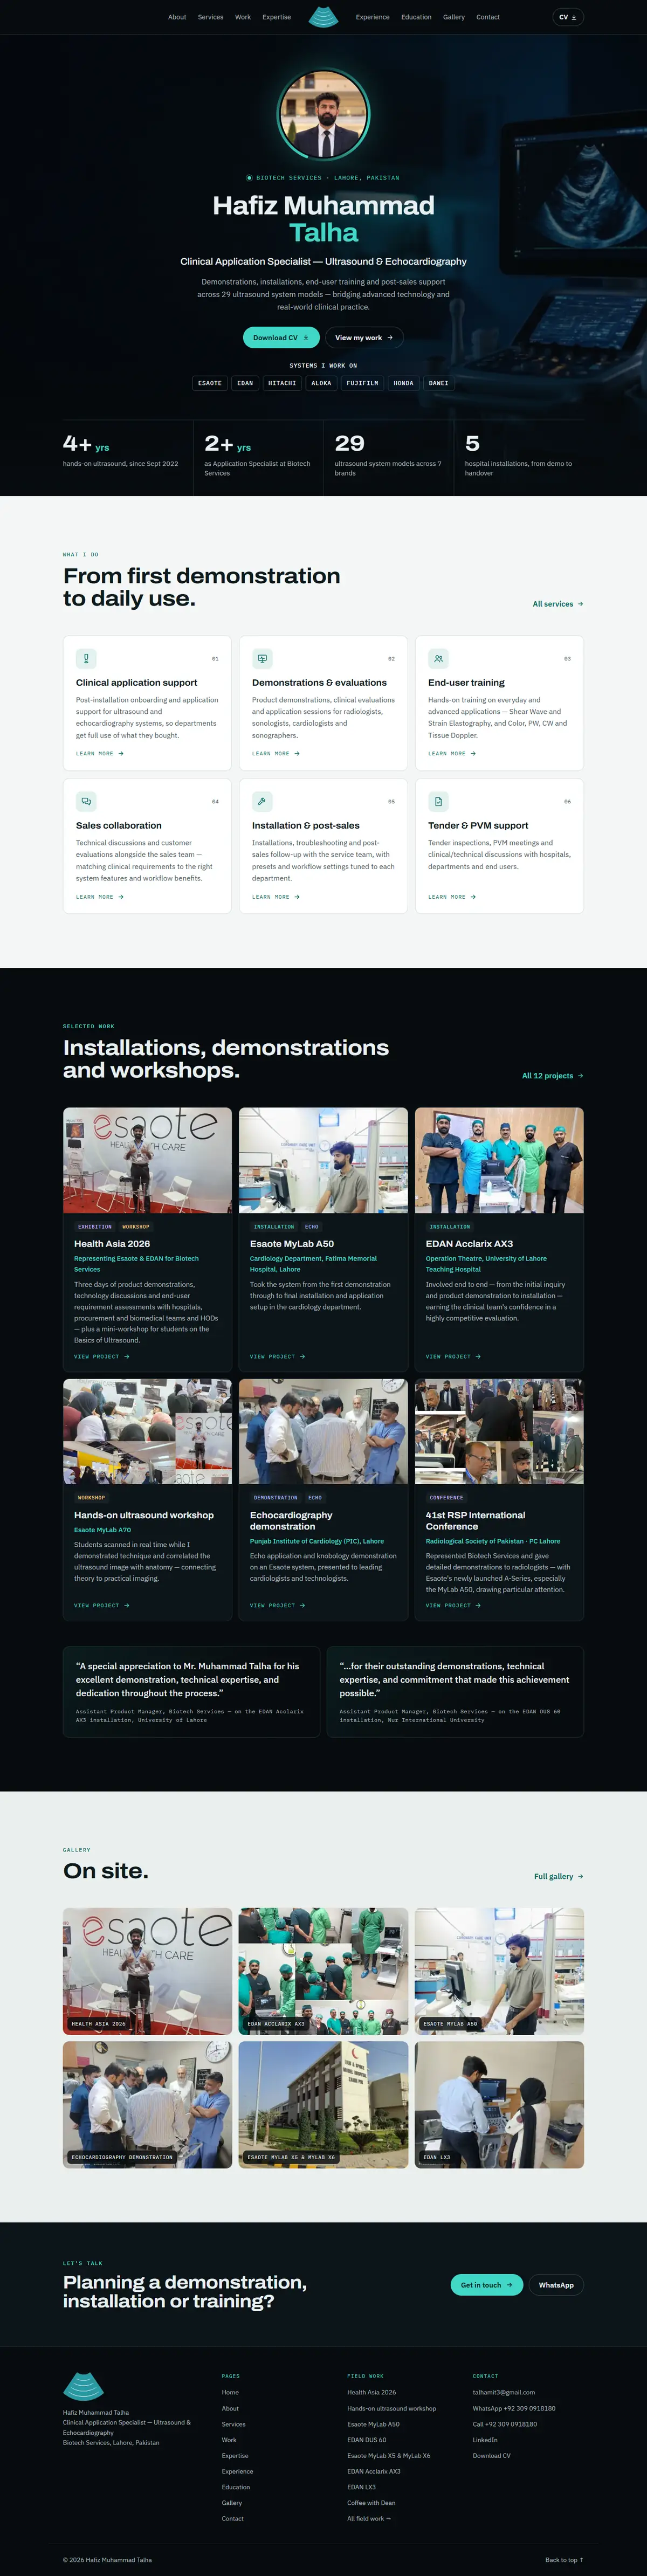
Task: Click the Back to top link
Action: (564, 2559)
